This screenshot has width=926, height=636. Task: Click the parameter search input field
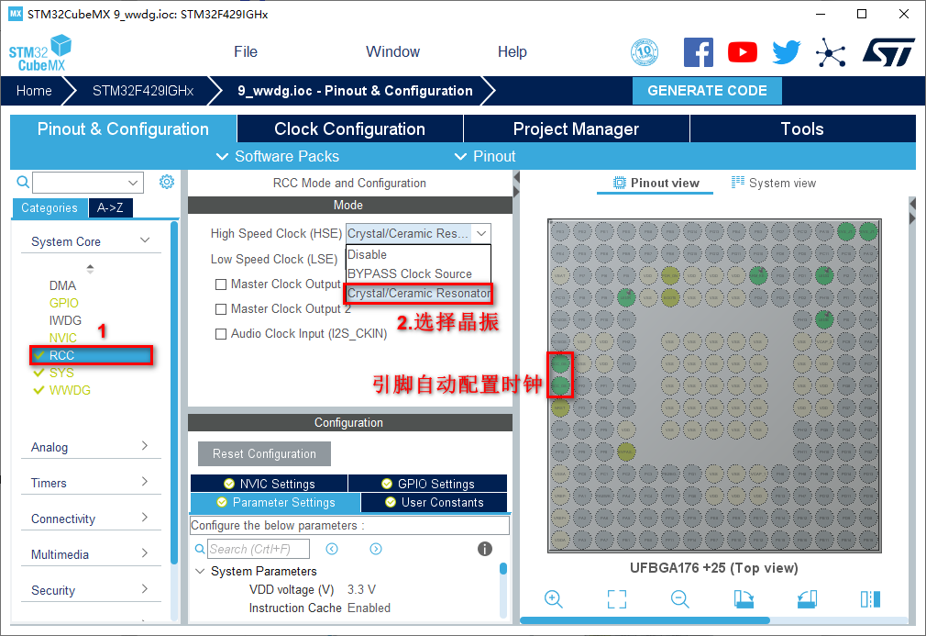point(258,549)
